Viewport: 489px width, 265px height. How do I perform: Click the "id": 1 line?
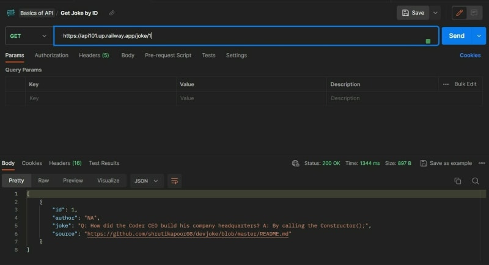tap(65, 210)
